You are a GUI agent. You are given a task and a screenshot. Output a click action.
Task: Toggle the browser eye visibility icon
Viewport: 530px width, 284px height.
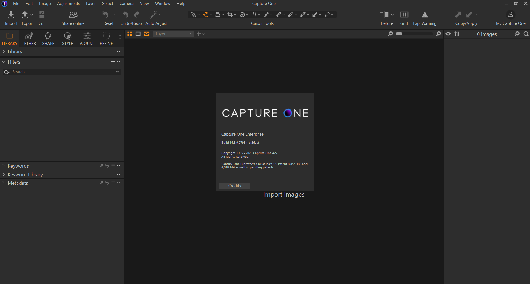coord(448,34)
